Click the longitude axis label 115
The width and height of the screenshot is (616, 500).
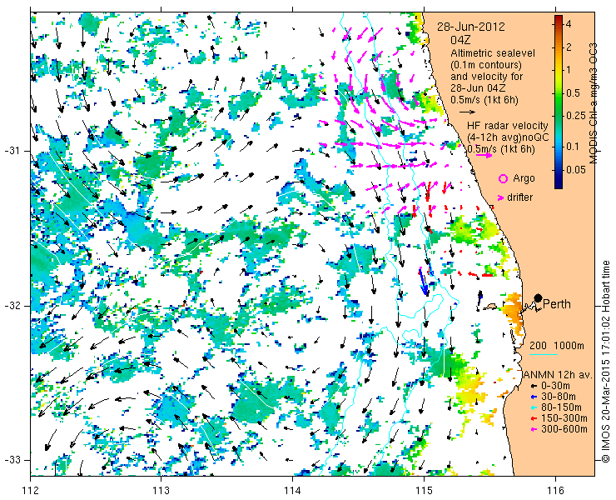point(424,491)
